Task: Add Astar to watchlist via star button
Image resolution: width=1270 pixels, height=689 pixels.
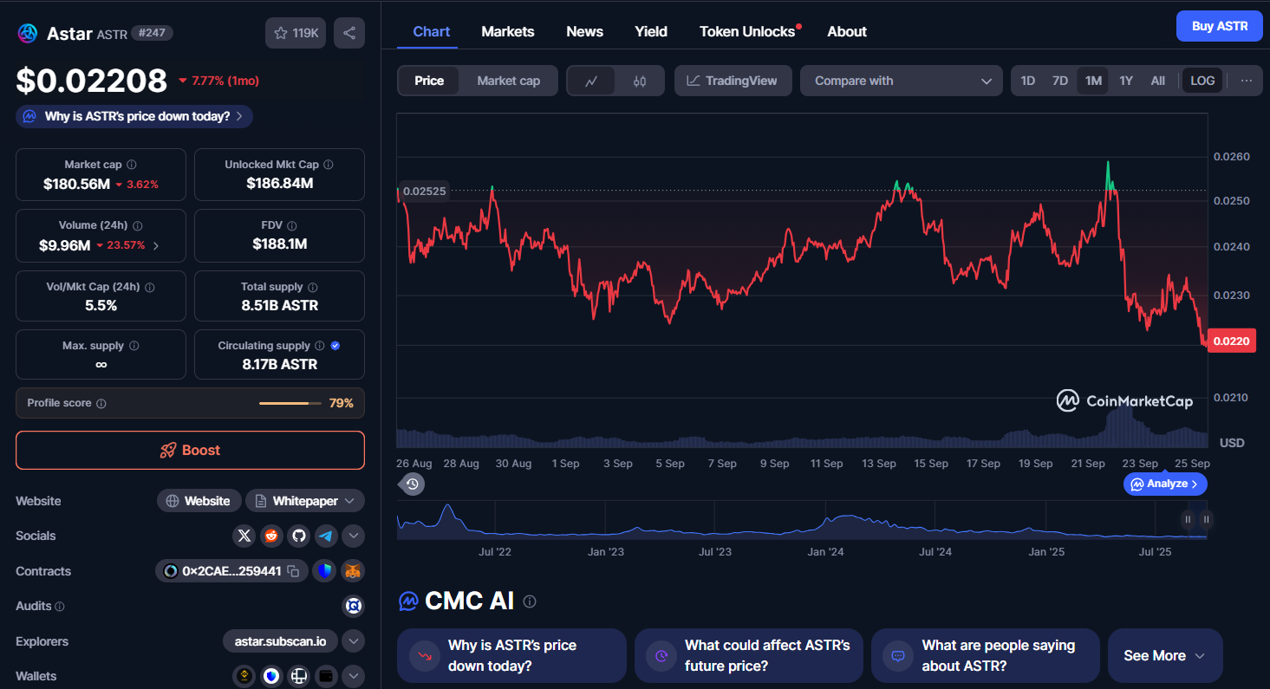Action: coord(296,33)
